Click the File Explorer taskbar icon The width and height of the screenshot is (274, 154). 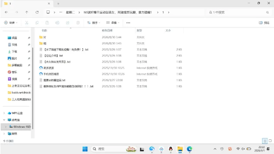point(180,149)
